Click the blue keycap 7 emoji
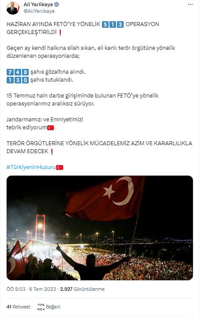The width and height of the screenshot is (200, 316). pyautogui.click(x=10, y=72)
